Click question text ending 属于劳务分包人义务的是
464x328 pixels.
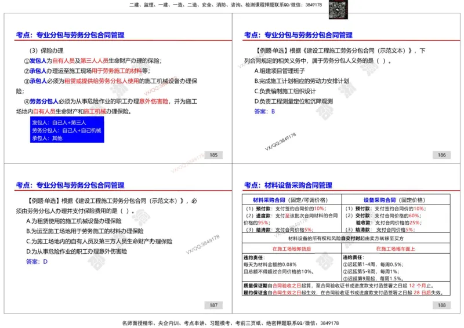coord(317,61)
